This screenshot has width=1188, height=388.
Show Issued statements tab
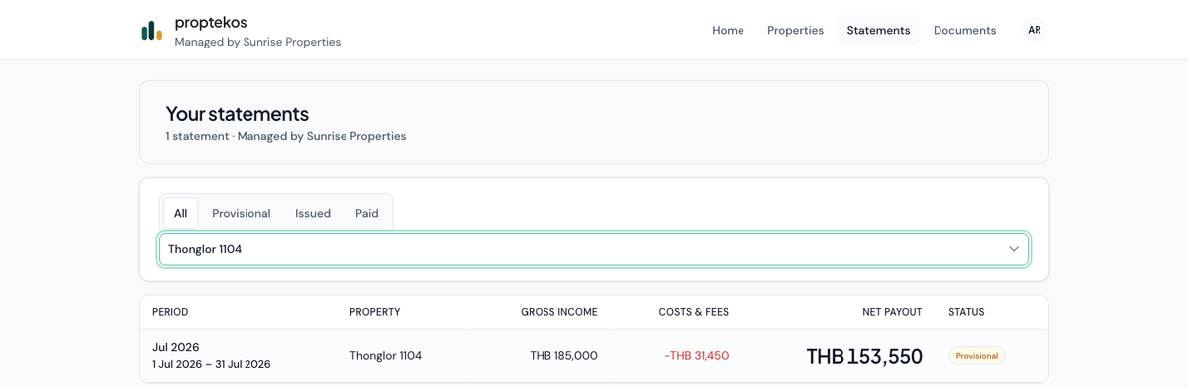point(313,213)
